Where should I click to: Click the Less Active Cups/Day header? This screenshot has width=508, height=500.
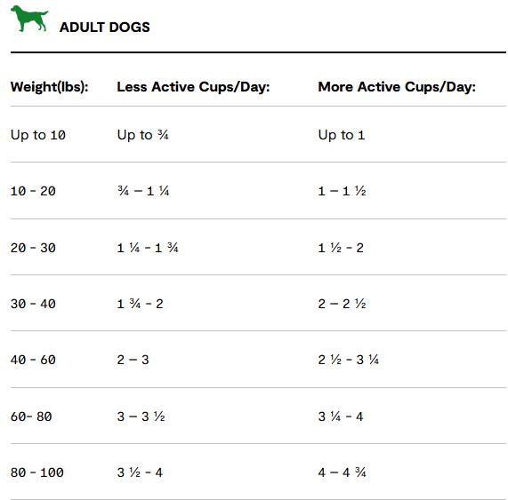(193, 87)
